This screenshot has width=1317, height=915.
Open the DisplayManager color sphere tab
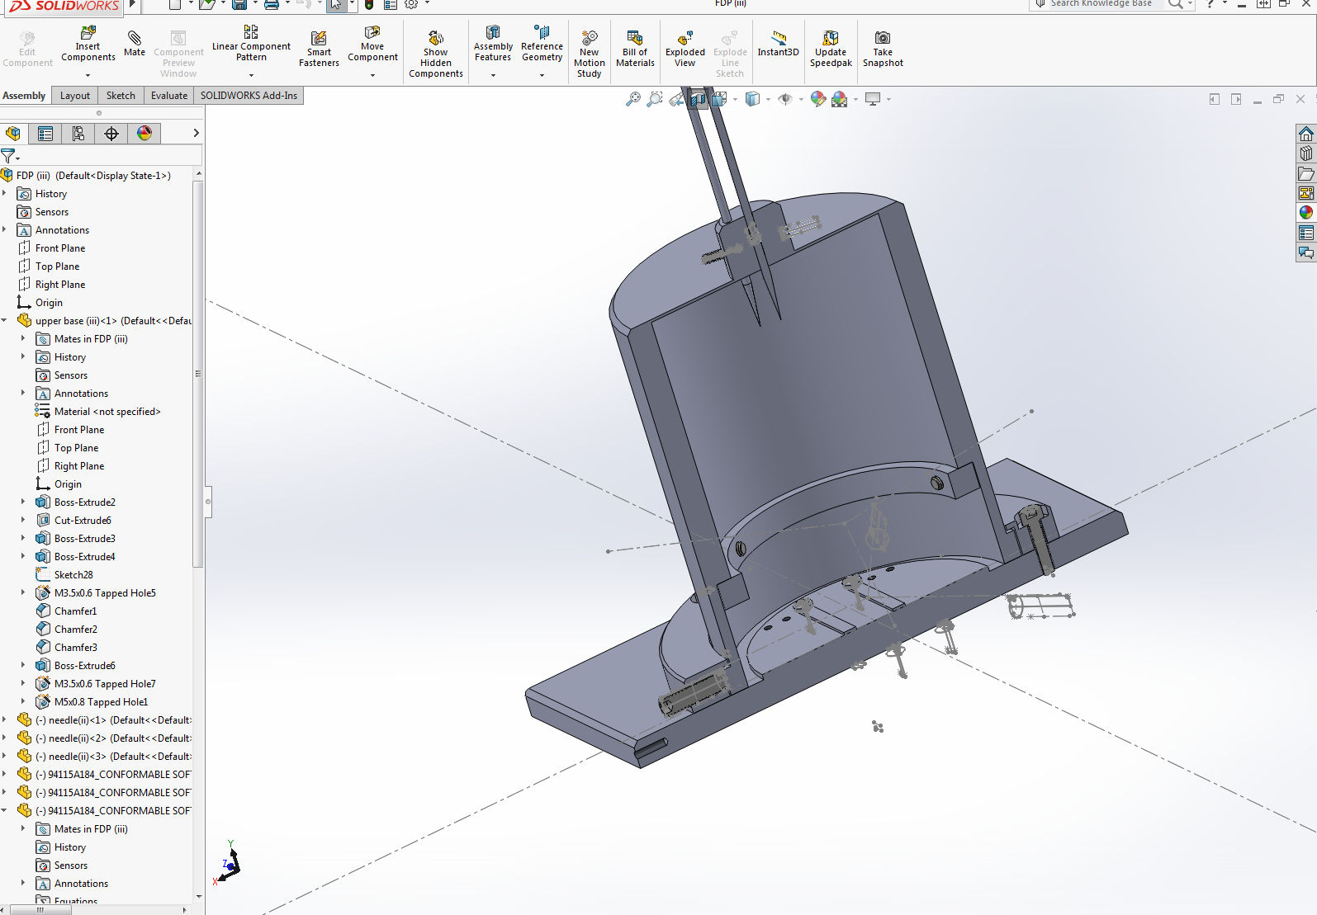coord(144,134)
